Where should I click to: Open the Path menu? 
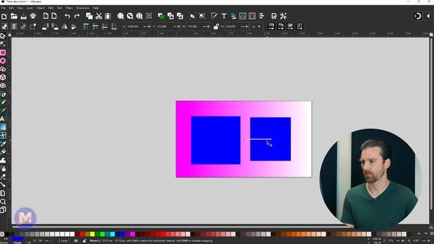click(x=51, y=8)
